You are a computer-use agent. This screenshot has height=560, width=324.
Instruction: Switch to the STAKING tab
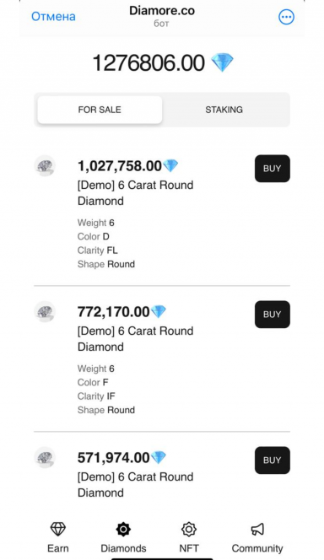pyautogui.click(x=224, y=110)
